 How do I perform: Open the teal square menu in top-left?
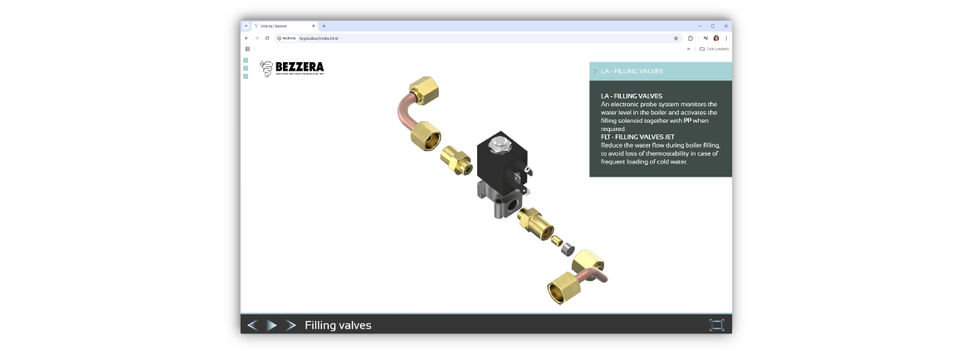[x=246, y=61]
